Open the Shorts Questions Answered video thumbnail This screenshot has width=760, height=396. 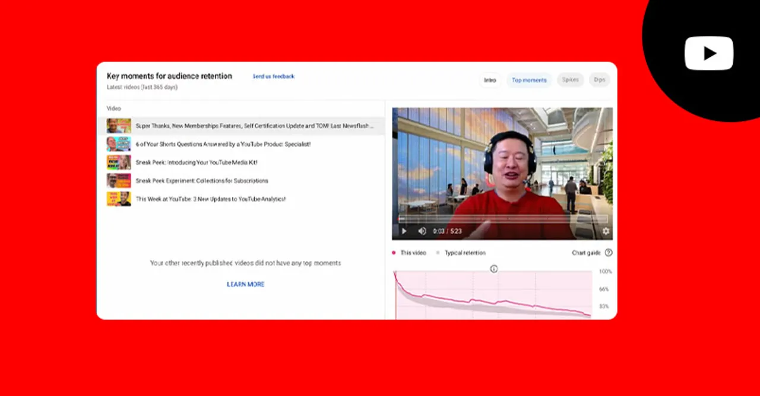(119, 144)
